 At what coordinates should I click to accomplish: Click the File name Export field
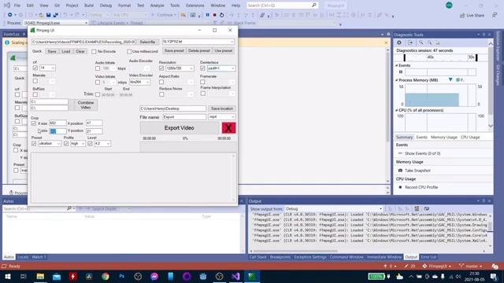pos(184,117)
